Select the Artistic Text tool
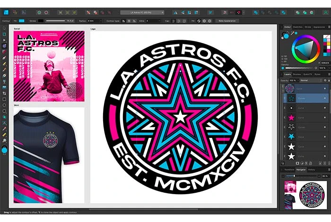 coord(4,123)
